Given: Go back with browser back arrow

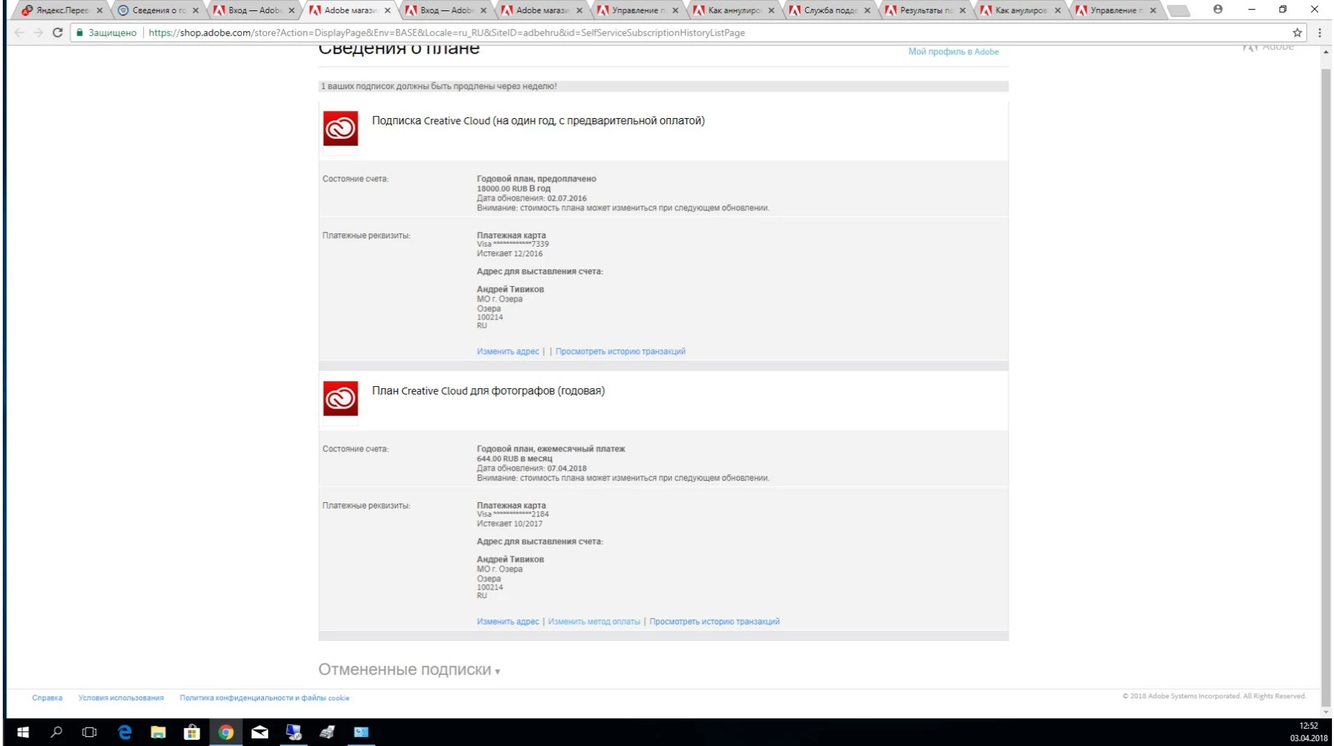Looking at the screenshot, I should tap(19, 33).
